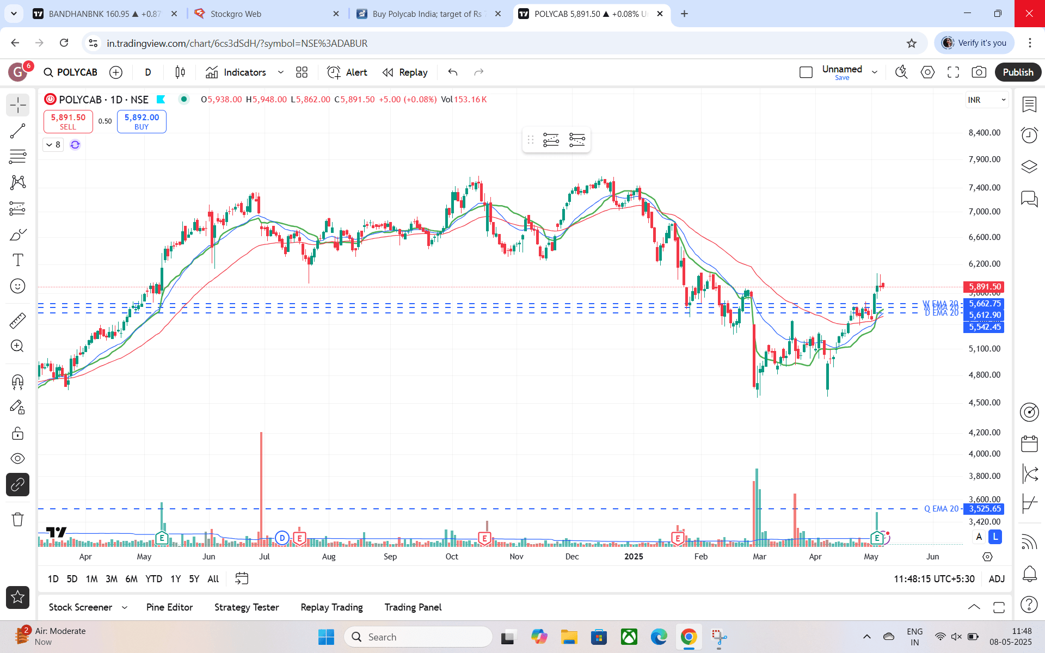Open the Replay Trading tab

(331, 607)
